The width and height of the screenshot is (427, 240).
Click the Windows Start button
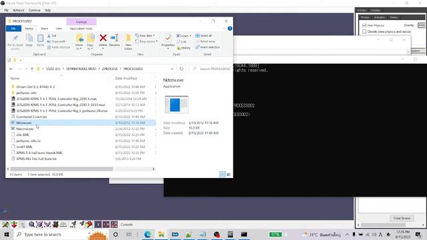pos(6,234)
